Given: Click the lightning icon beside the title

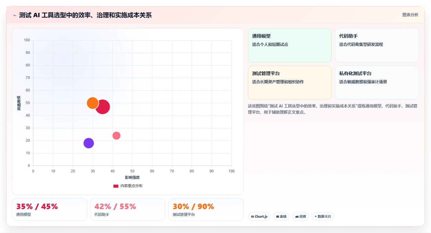Looking at the screenshot, I should 14,15.
